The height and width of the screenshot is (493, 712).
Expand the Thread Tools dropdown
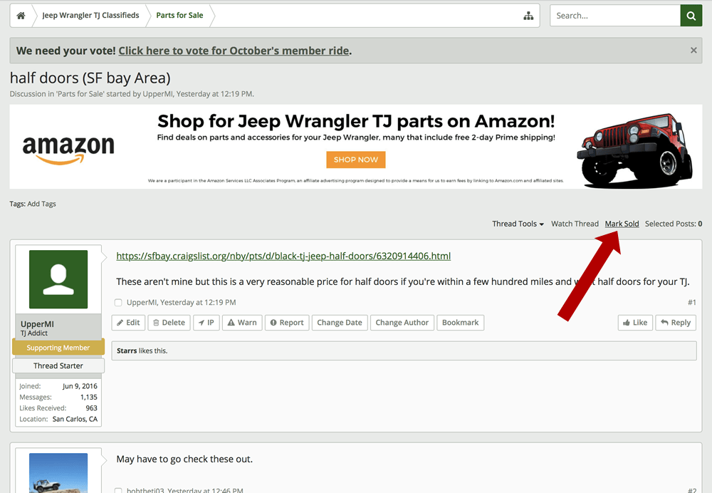518,224
